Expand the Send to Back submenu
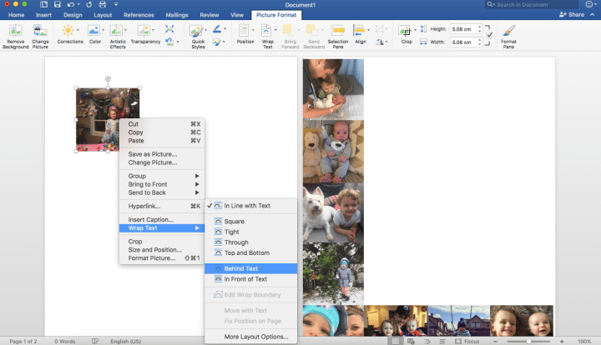This screenshot has width=601, height=345. pyautogui.click(x=162, y=192)
